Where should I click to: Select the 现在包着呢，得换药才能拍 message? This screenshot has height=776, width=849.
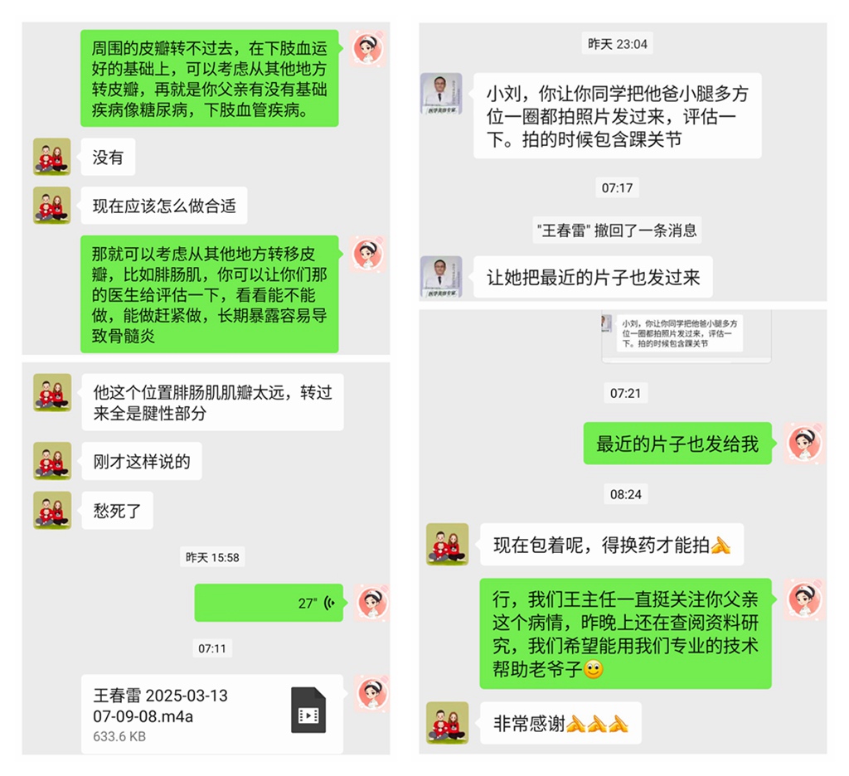click(x=612, y=544)
